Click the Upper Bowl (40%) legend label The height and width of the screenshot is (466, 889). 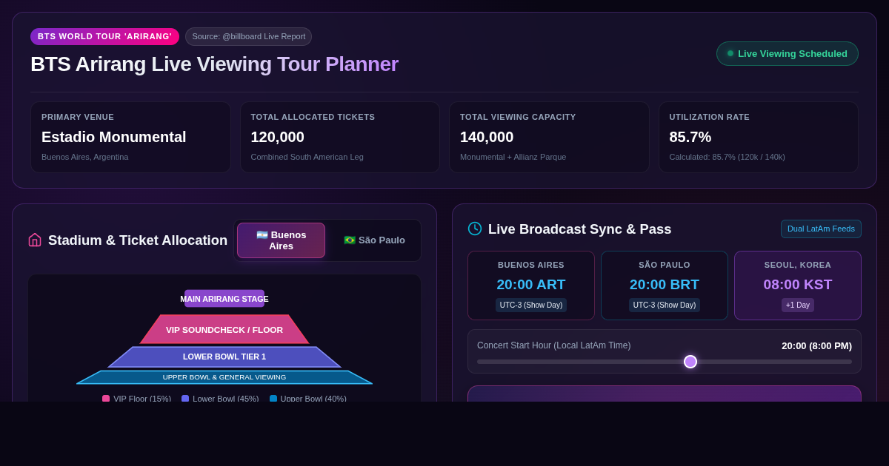point(313,399)
